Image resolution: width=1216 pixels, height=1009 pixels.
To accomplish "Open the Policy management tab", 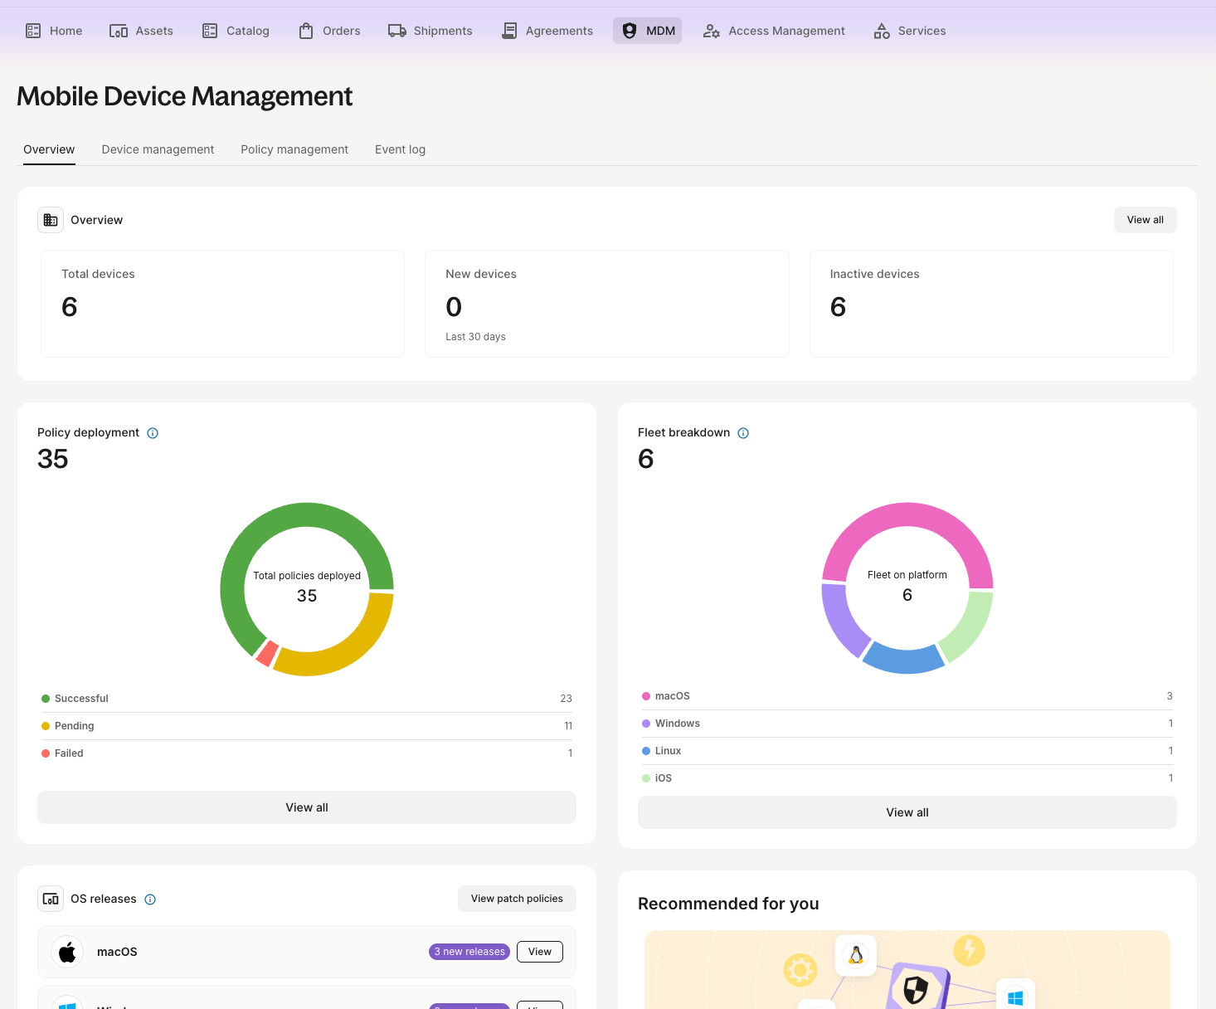I will coord(294,149).
